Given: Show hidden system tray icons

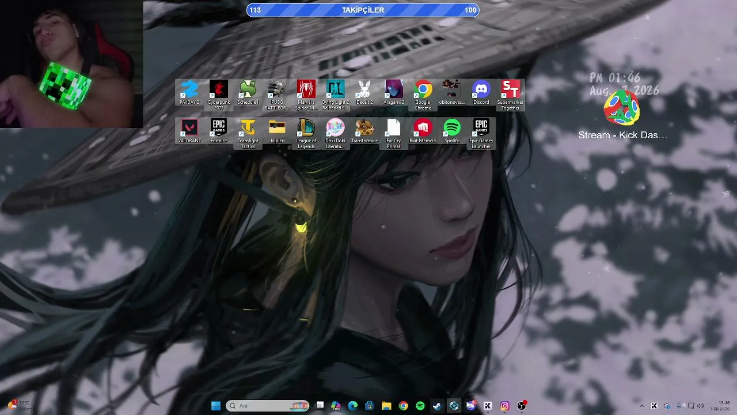Looking at the screenshot, I should tap(642, 406).
